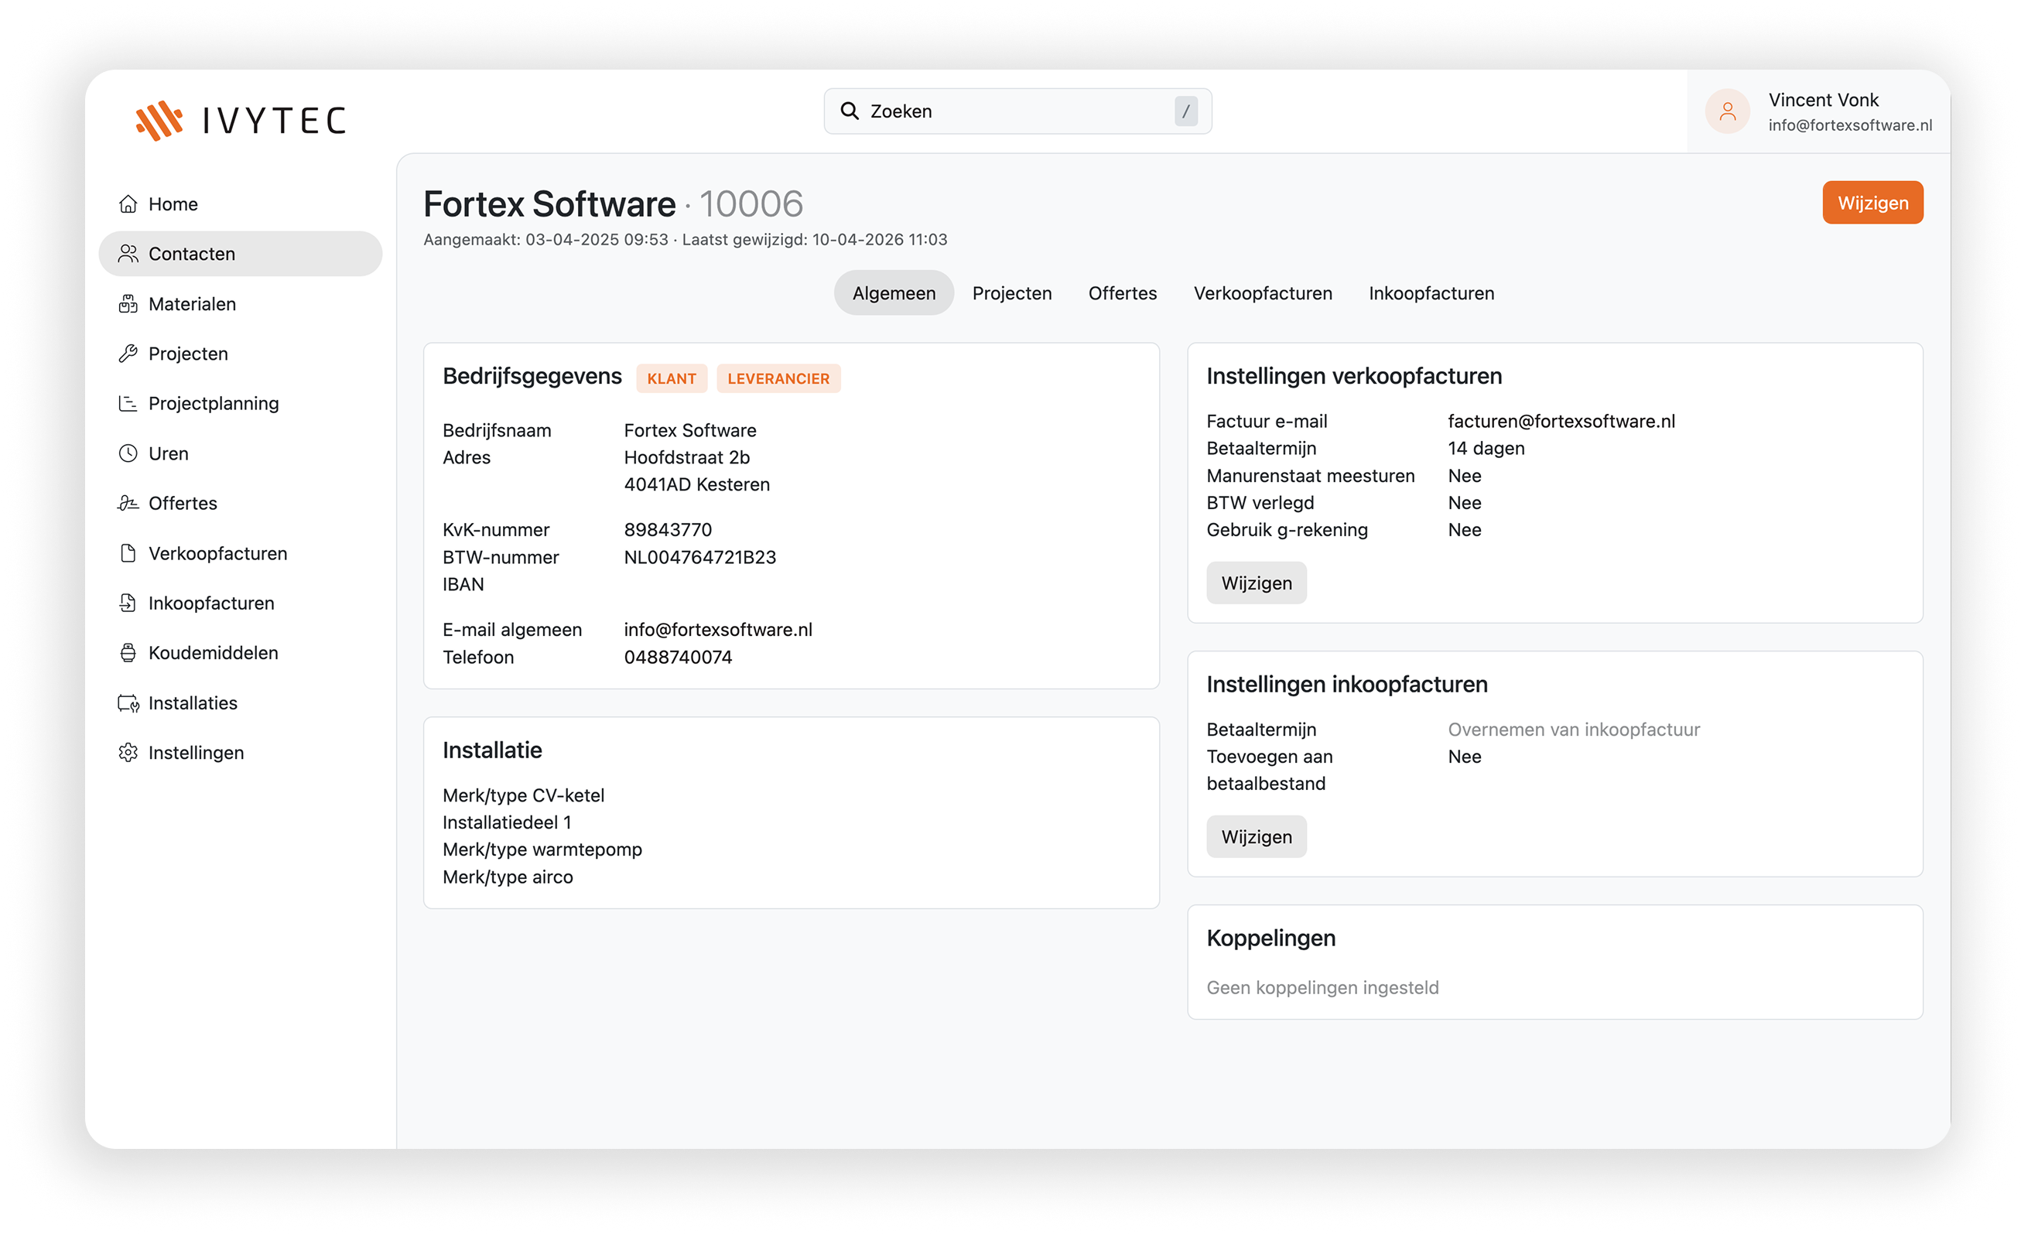Open the Algemeen tab
The width and height of the screenshot is (2021, 1234).
pos(894,292)
